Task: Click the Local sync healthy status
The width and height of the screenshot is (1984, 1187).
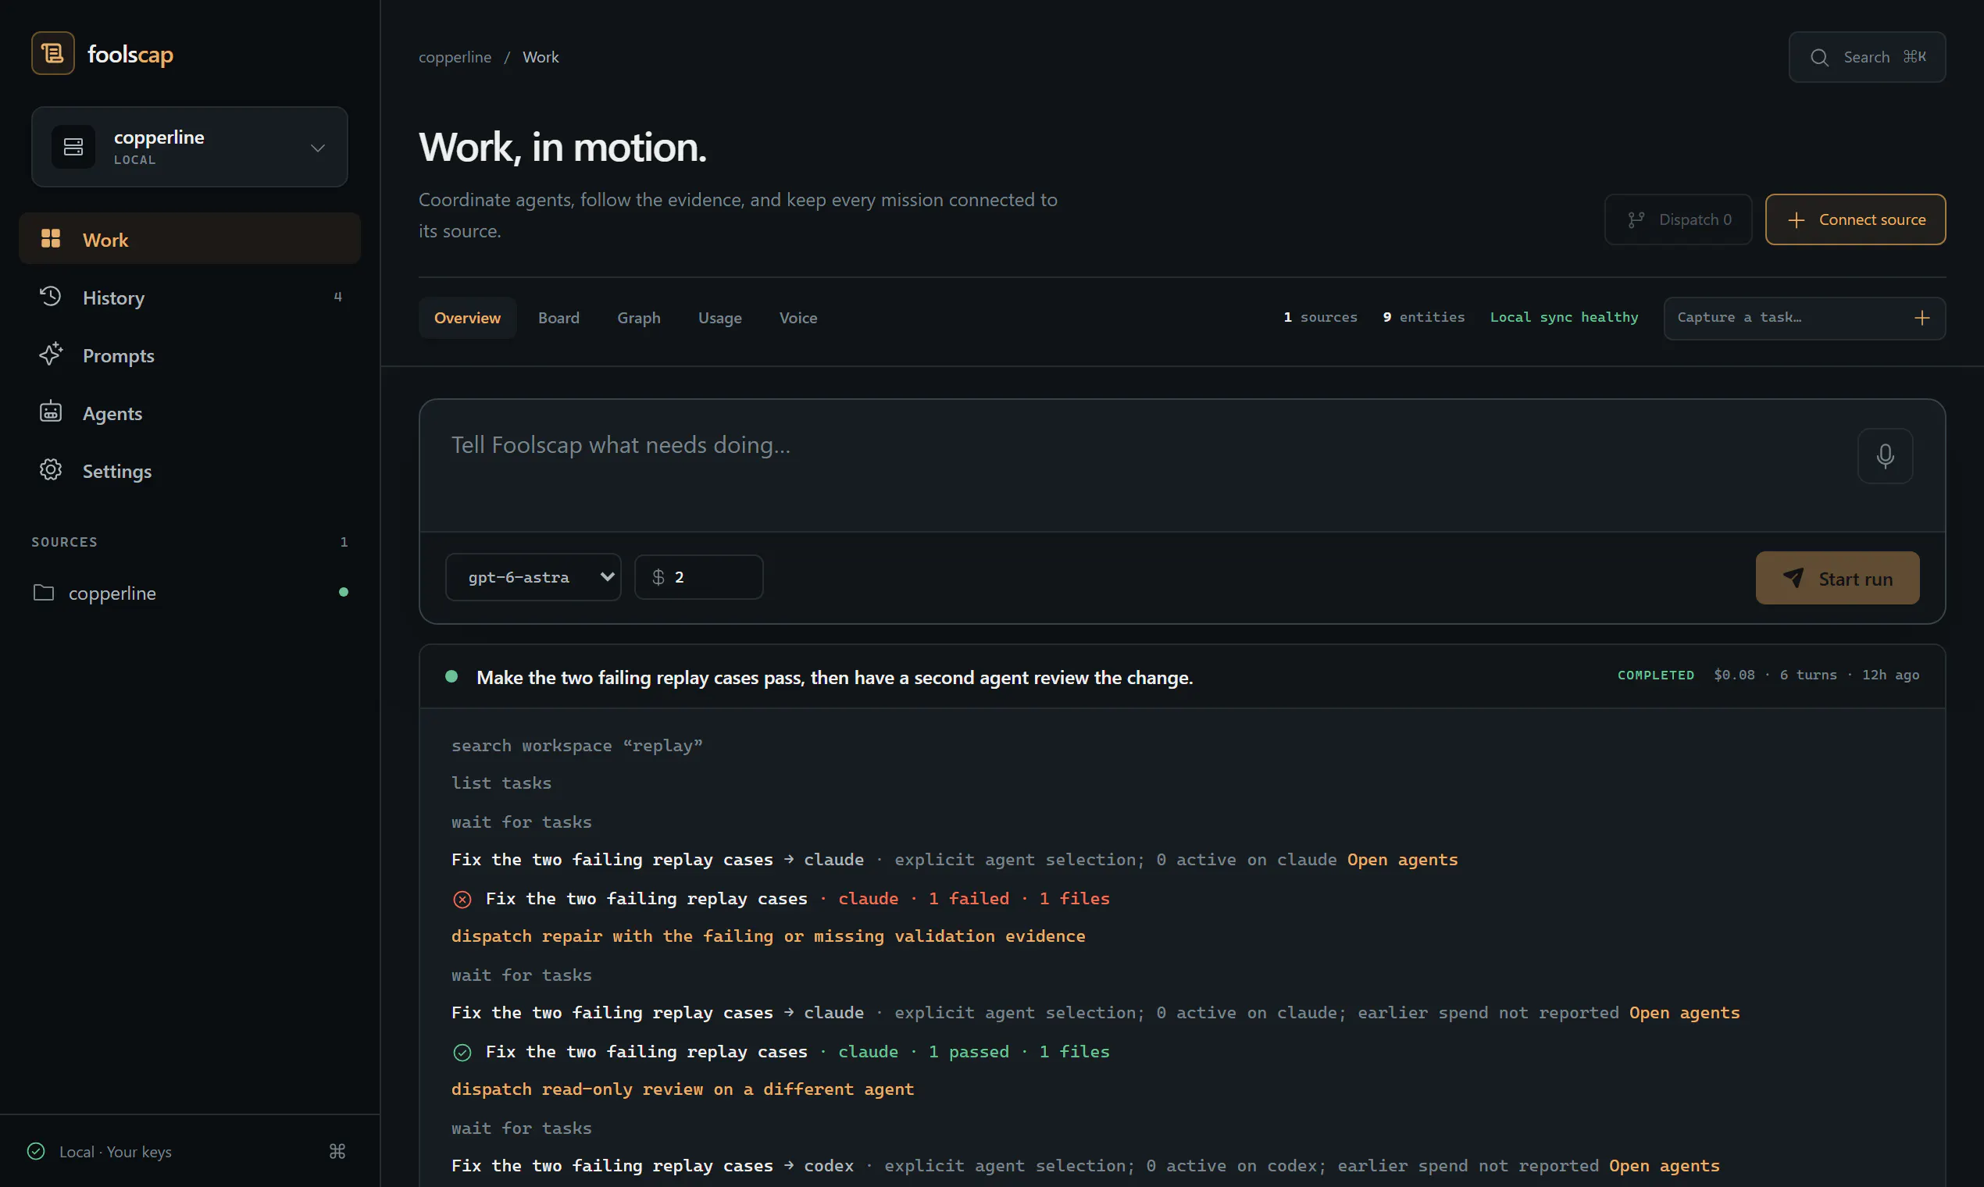Action: click(1563, 318)
